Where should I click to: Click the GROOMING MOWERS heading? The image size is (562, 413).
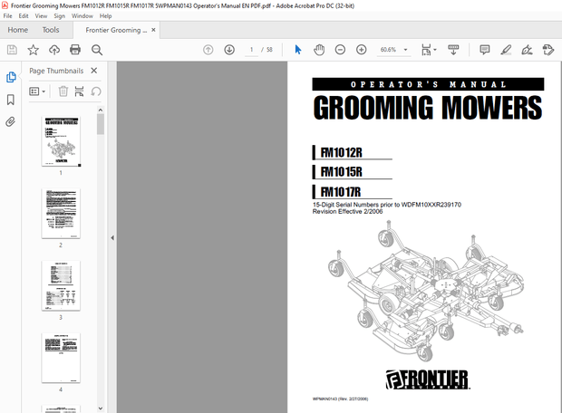(x=428, y=108)
